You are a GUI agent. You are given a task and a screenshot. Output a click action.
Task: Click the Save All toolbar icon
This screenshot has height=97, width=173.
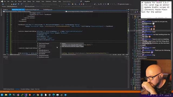point(16,4)
